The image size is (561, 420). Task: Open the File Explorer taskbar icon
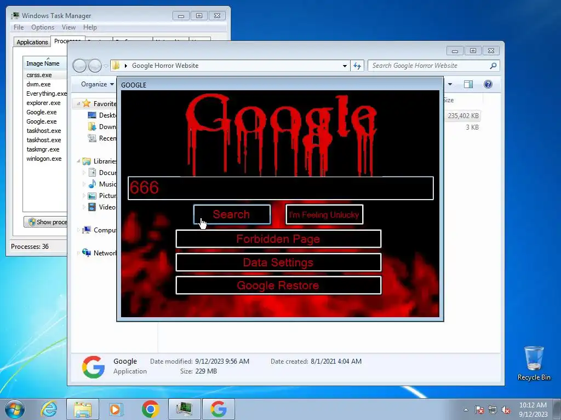coord(83,409)
